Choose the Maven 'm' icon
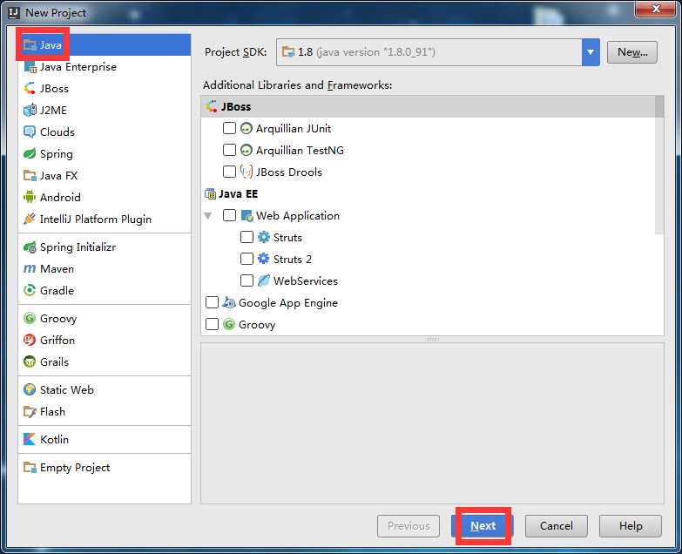The image size is (682, 554). tap(30, 269)
